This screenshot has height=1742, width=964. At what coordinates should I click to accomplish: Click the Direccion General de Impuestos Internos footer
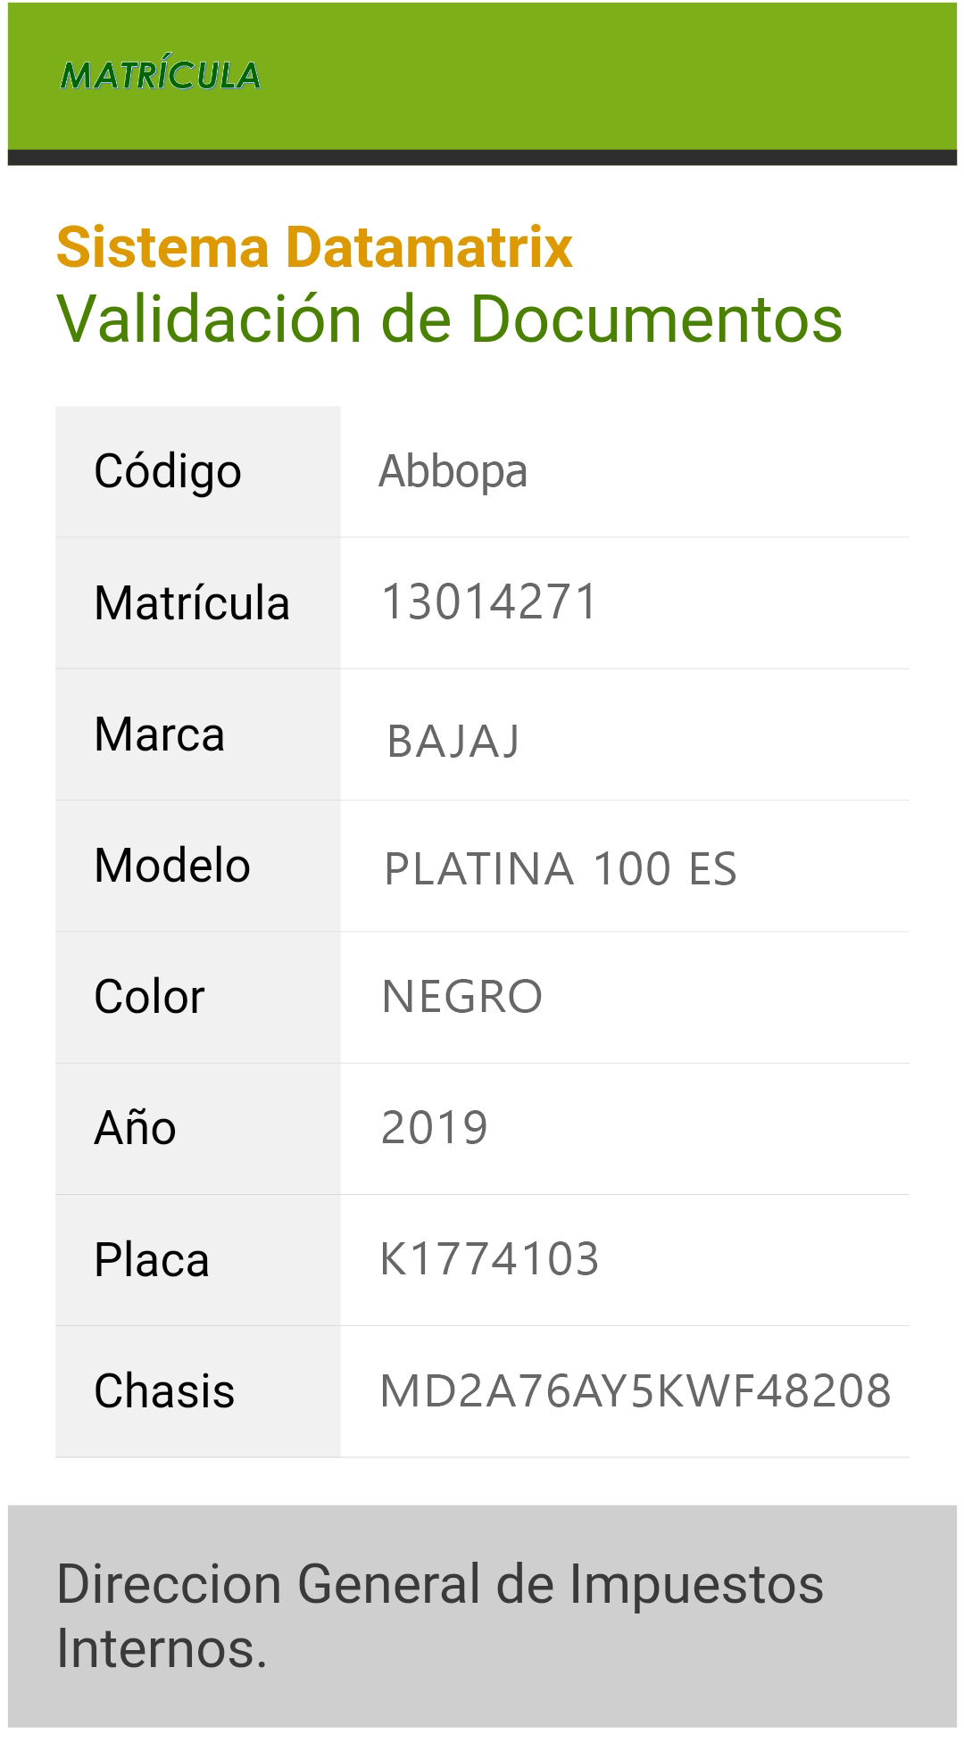click(439, 1615)
